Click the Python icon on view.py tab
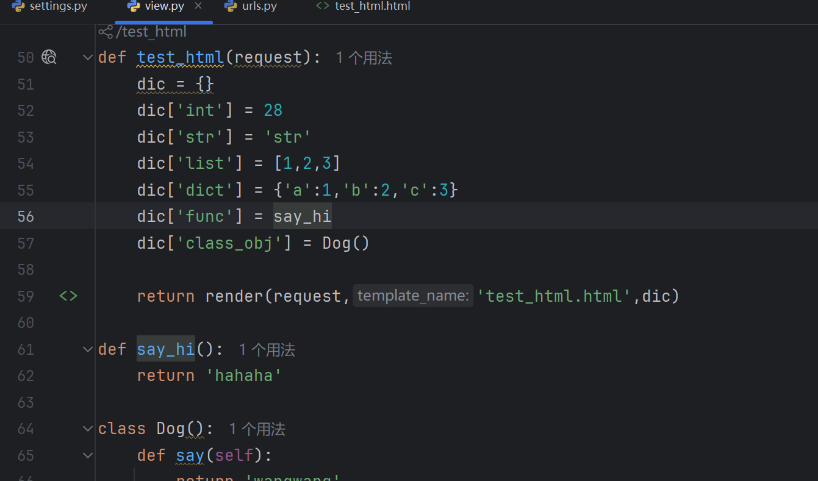Screen dimensions: 818x481 (x=134, y=7)
